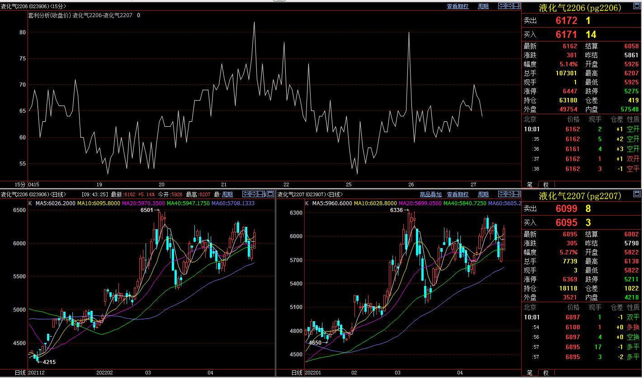Open 查看期权 link in pg2207 chart

458,194
